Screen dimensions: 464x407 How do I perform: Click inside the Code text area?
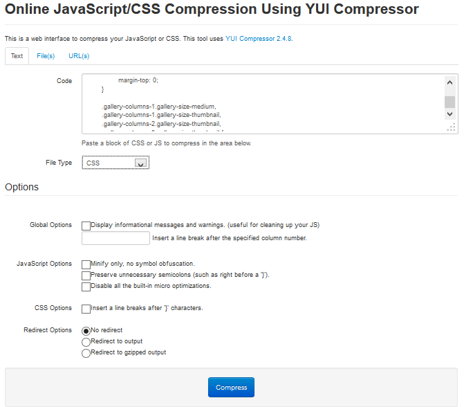[263, 102]
